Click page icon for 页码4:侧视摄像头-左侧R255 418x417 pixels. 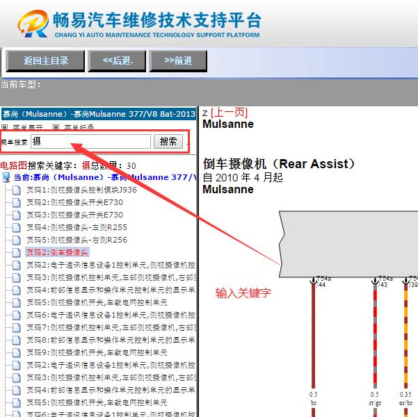tap(16, 228)
